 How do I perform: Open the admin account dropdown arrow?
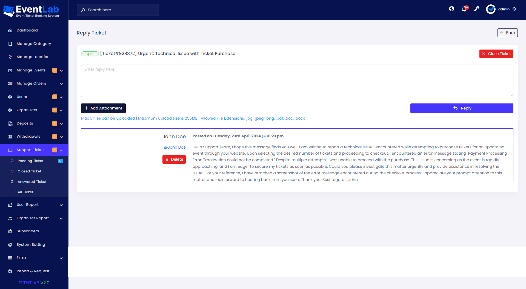tap(514, 9)
